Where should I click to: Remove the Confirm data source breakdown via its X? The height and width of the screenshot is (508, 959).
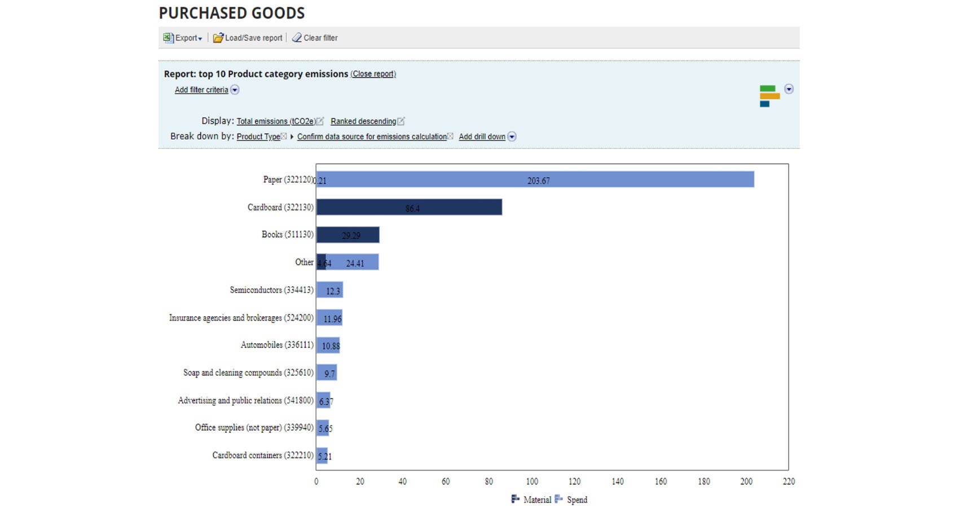pos(450,137)
